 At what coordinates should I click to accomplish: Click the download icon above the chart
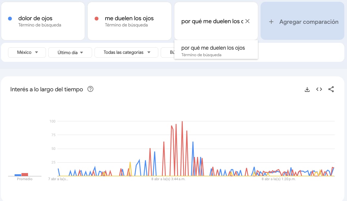tap(307, 89)
